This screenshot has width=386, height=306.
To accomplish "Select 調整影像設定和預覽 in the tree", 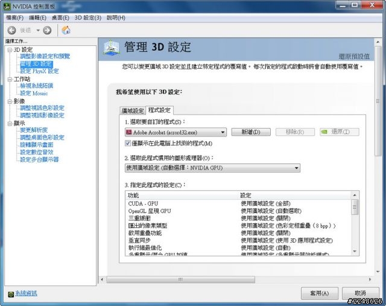I will pyautogui.click(x=45, y=56).
